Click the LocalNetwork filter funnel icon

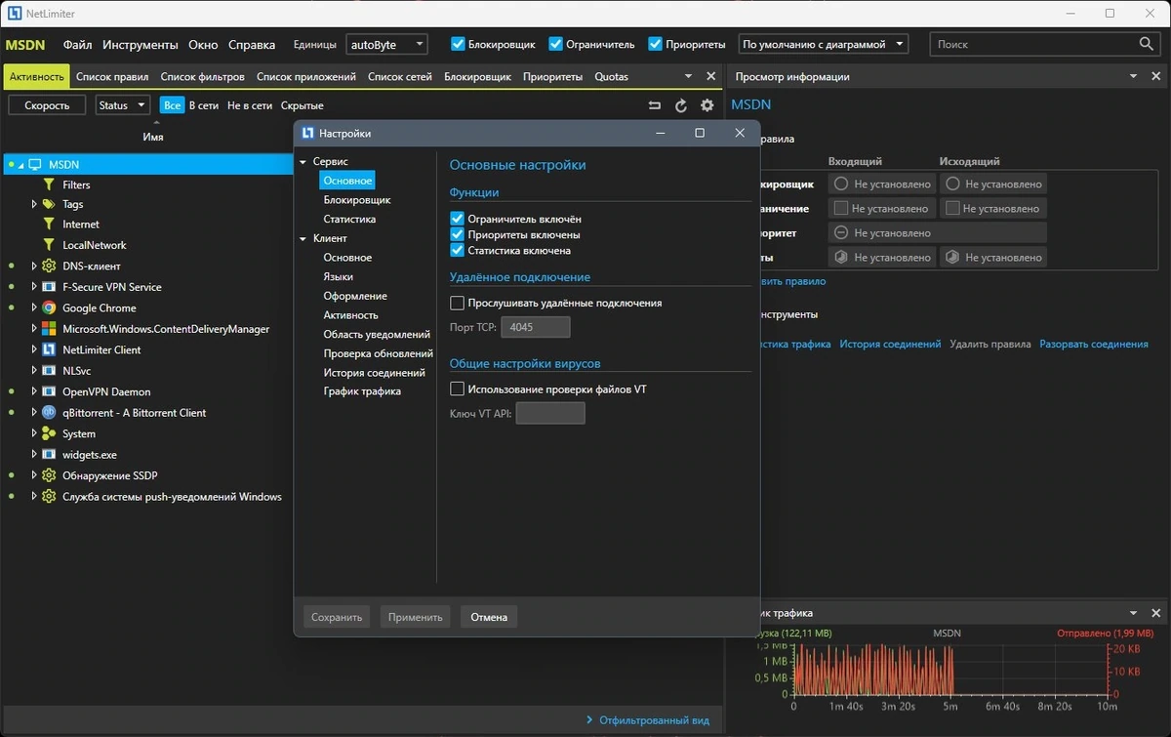tap(49, 245)
